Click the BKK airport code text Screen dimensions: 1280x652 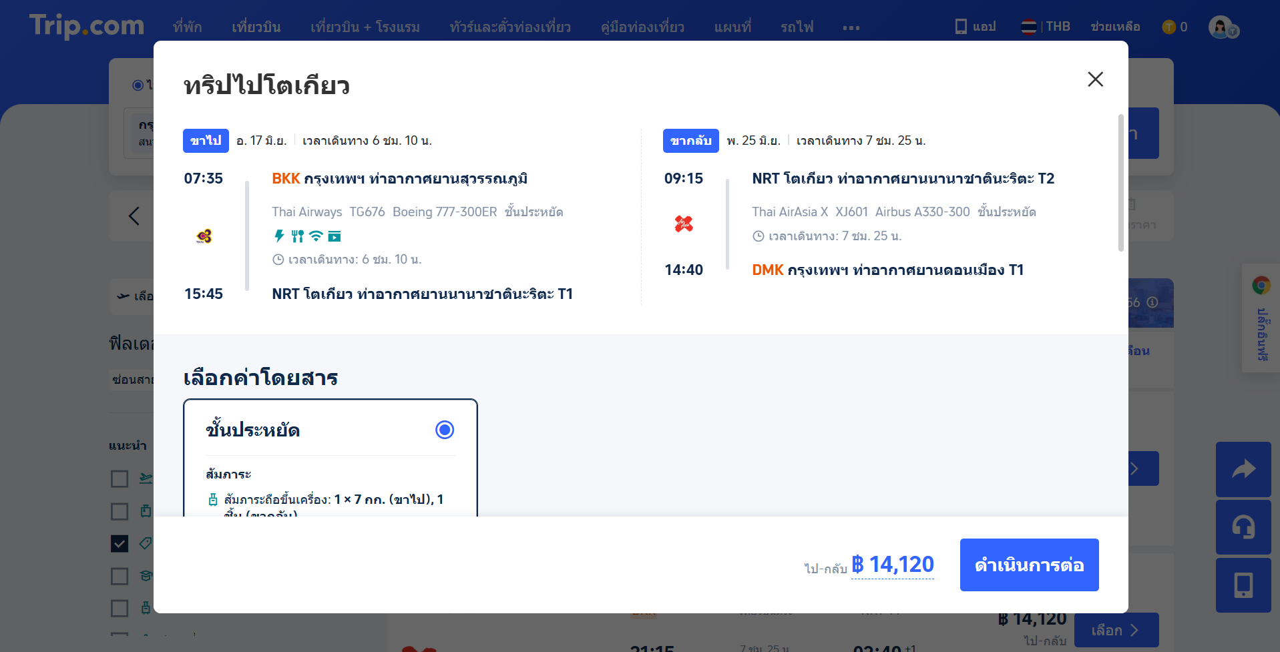(x=286, y=178)
